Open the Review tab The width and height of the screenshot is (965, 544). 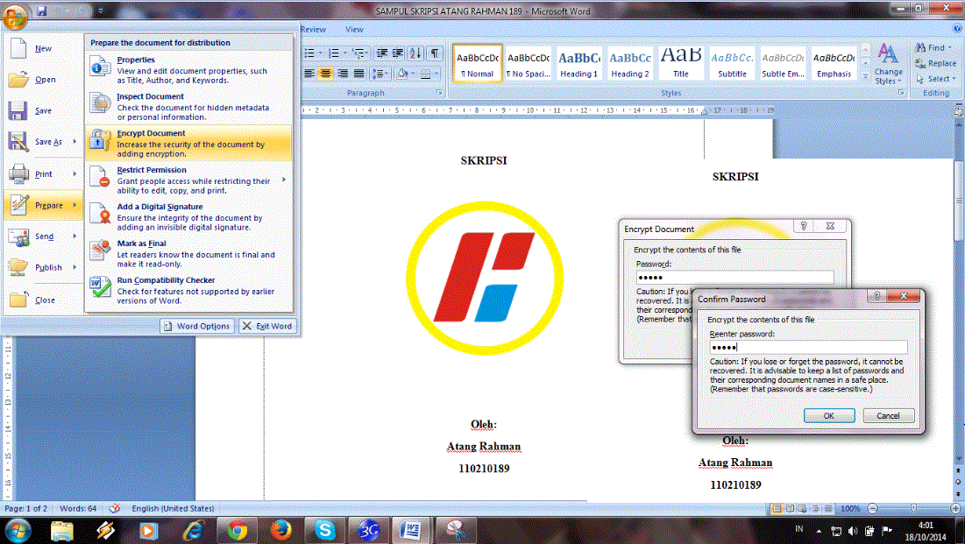tap(313, 29)
